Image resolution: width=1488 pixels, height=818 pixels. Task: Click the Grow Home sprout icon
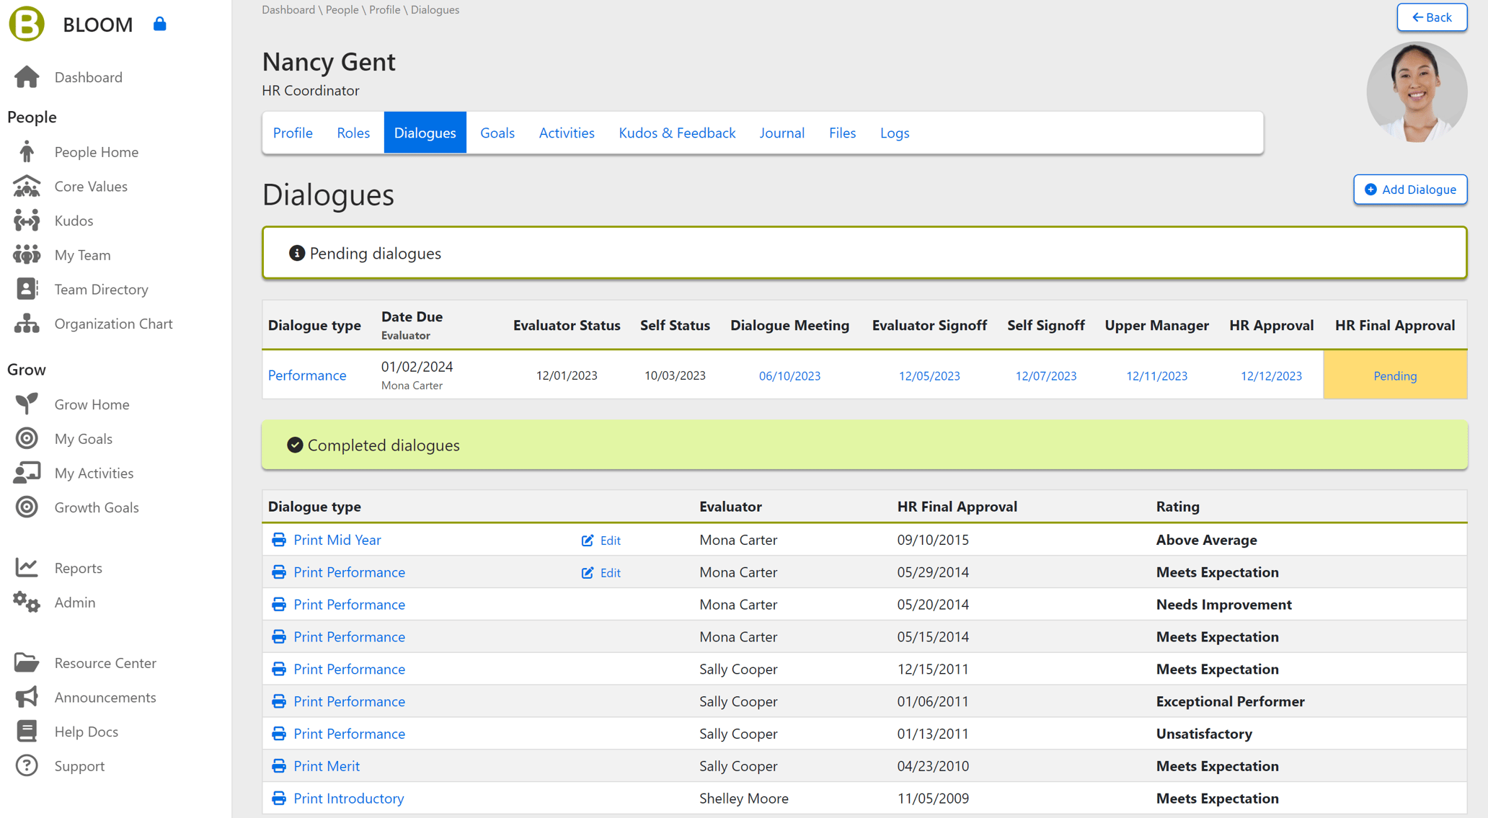coord(27,404)
